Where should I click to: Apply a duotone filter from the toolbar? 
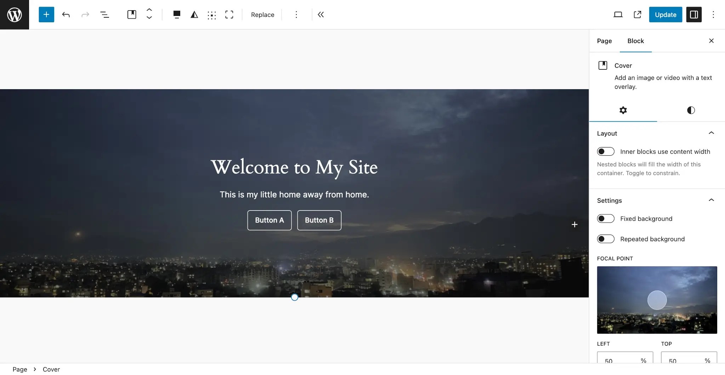coord(194,15)
